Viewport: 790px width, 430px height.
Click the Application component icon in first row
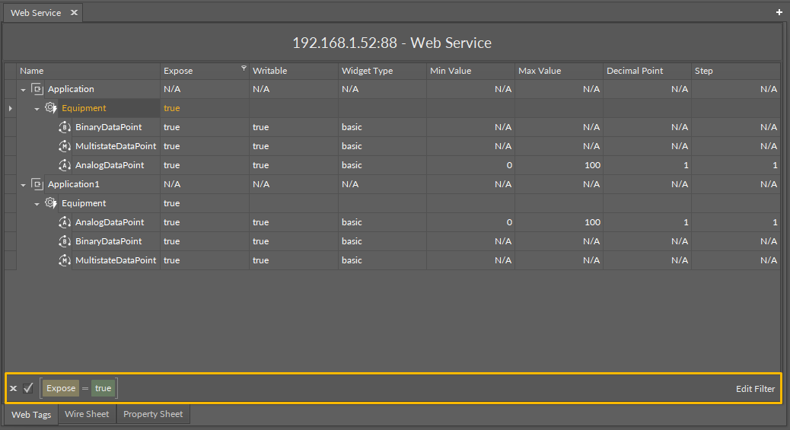37,89
